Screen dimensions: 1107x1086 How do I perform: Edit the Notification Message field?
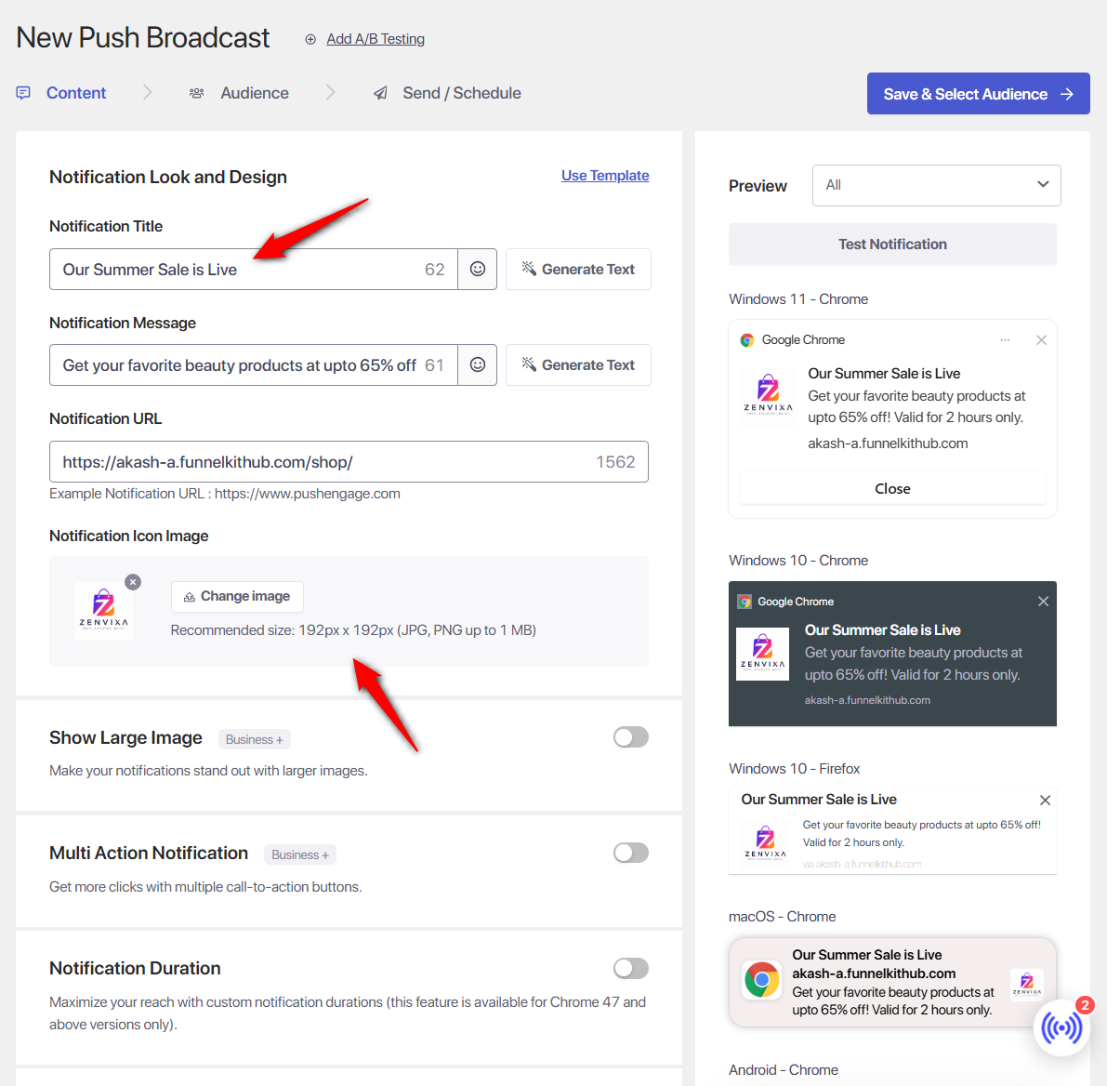pyautogui.click(x=254, y=365)
